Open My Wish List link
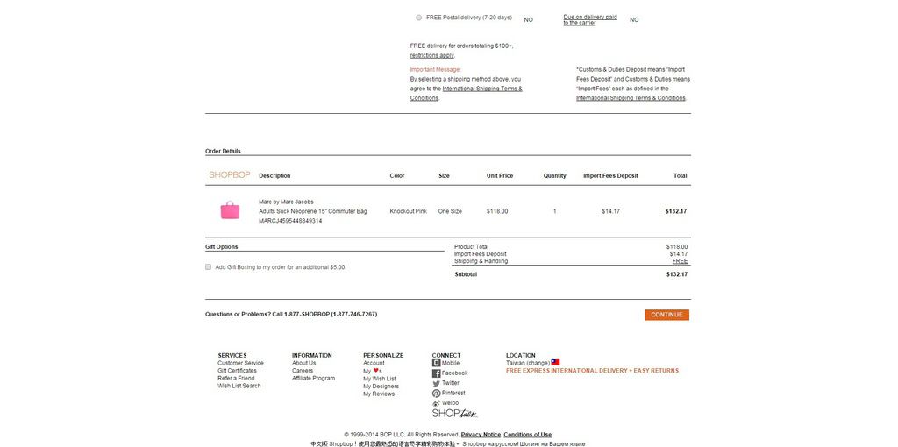 pyautogui.click(x=379, y=379)
